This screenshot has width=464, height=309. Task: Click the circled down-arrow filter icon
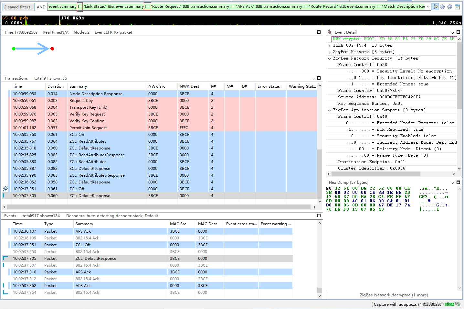[x=443, y=7]
